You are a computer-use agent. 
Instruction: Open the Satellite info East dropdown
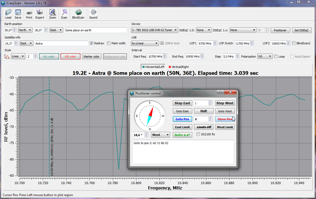point(26,43)
